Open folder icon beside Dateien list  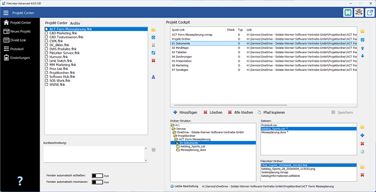click(362, 126)
